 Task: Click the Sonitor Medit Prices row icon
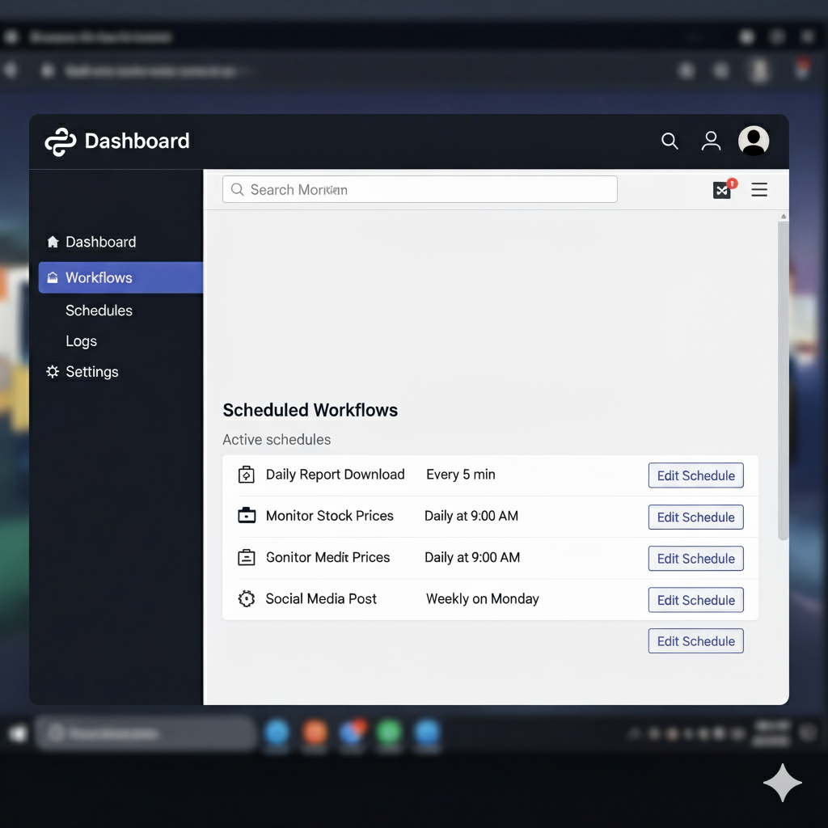(x=247, y=557)
